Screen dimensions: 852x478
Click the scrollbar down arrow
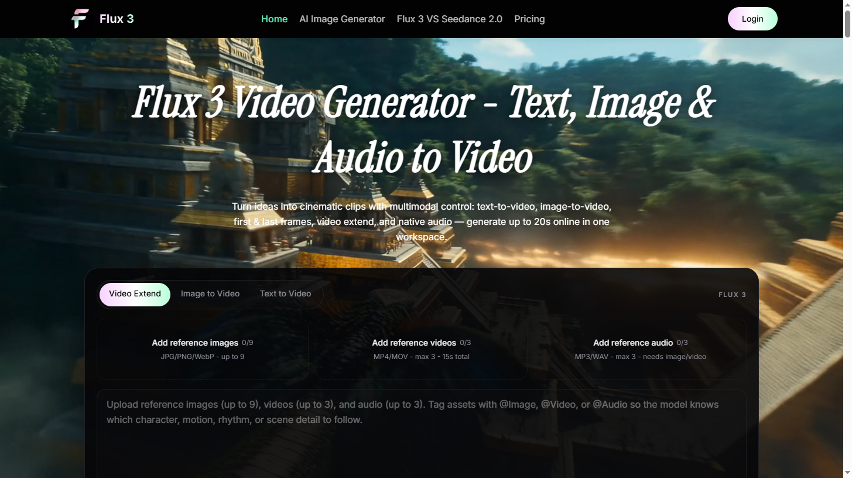847,473
